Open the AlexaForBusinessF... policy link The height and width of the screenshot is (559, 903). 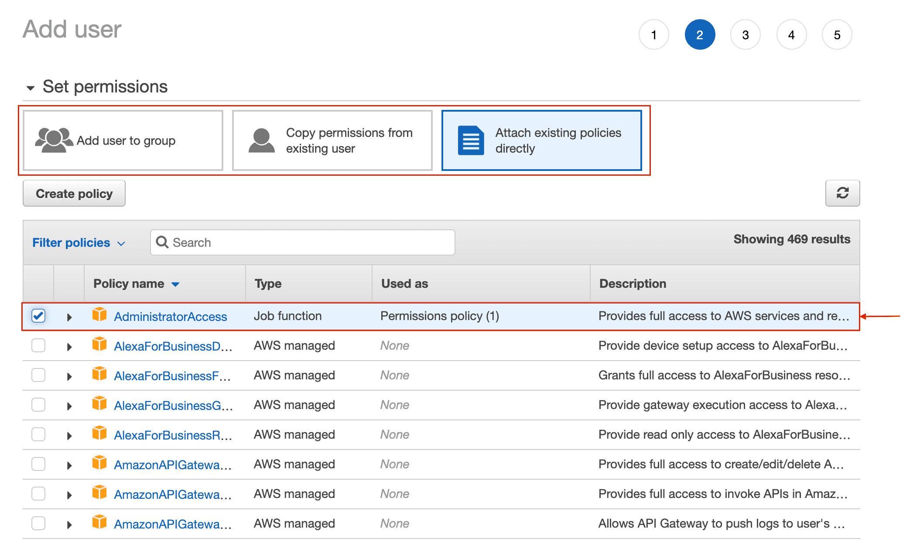click(172, 376)
